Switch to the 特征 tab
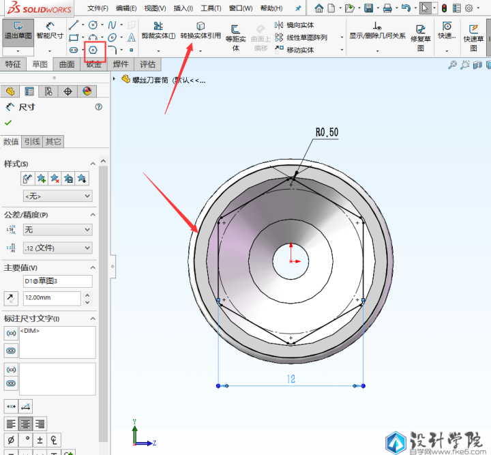This screenshot has height=455, width=491. point(13,65)
